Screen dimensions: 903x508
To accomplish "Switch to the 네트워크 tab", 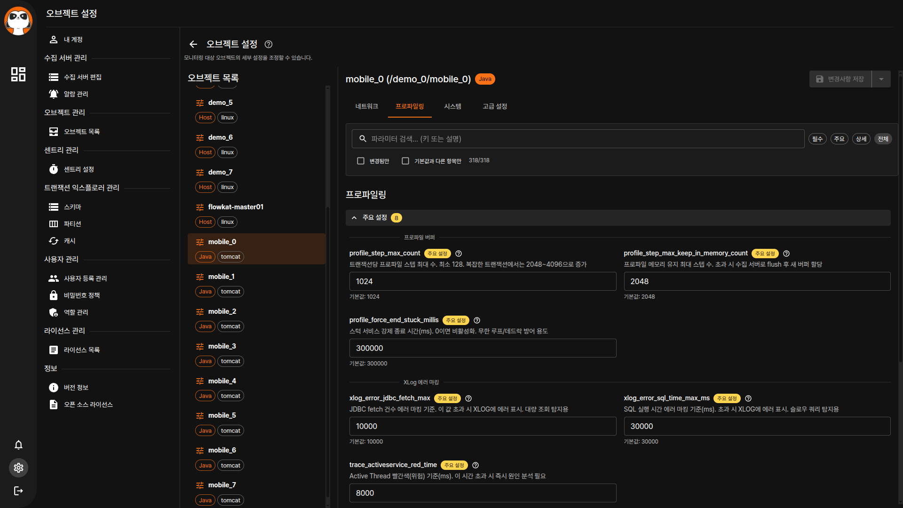I will pos(366,106).
